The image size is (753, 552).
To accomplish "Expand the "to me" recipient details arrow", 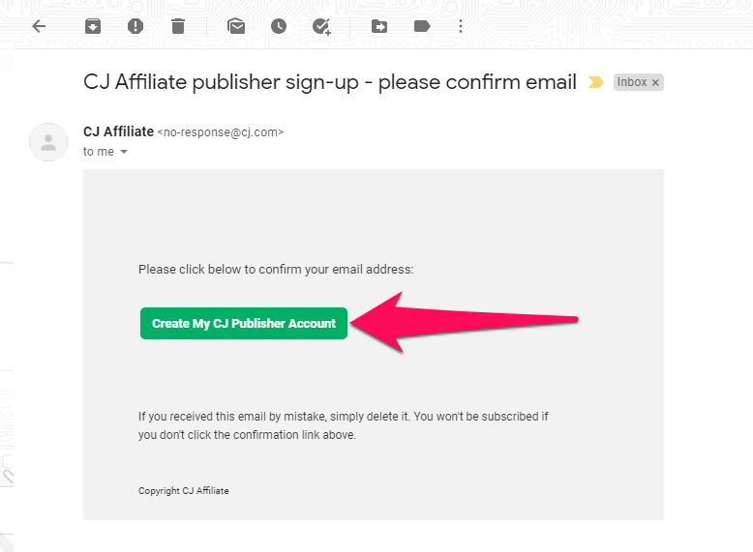I will pos(124,152).
